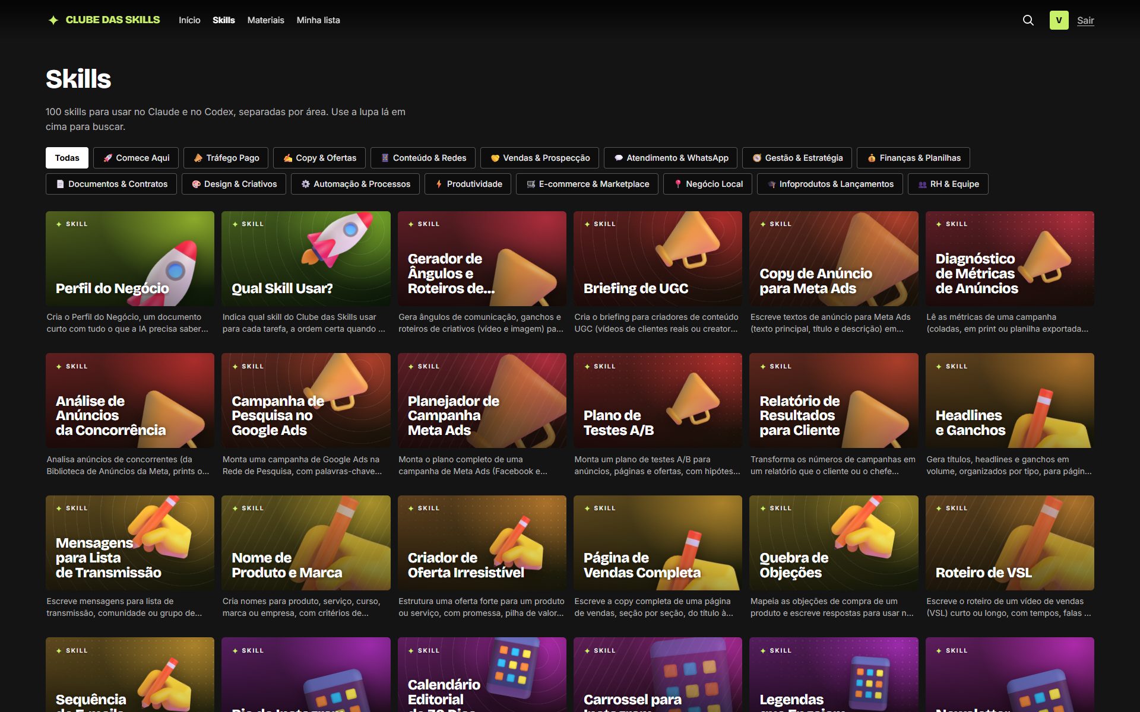The width and height of the screenshot is (1140, 712).
Task: Filter by Documentos & Contratos category
Action: (111, 184)
